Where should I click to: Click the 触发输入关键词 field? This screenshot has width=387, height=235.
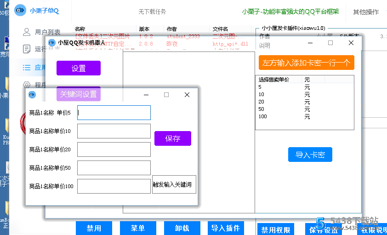[x=174, y=184]
